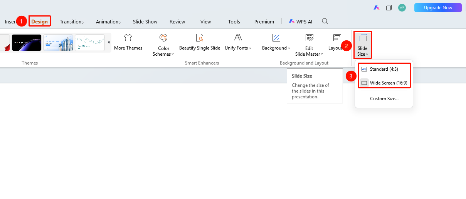
Task: Expand the Unify Fonts dropdown arrow
Action: [x=250, y=48]
